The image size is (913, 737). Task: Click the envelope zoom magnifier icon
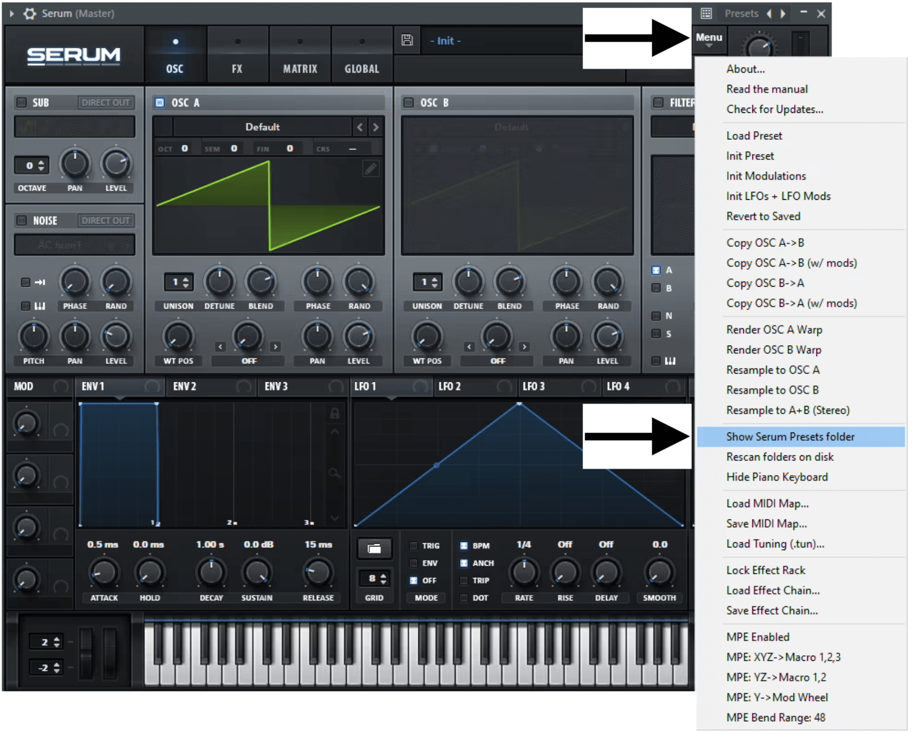coord(334,473)
